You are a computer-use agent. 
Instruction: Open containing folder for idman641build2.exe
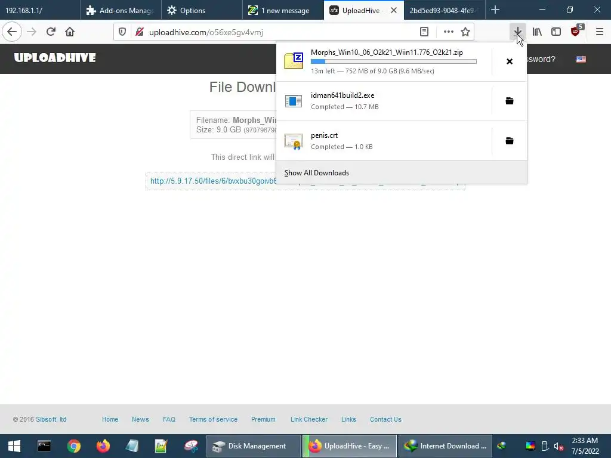pos(510,101)
